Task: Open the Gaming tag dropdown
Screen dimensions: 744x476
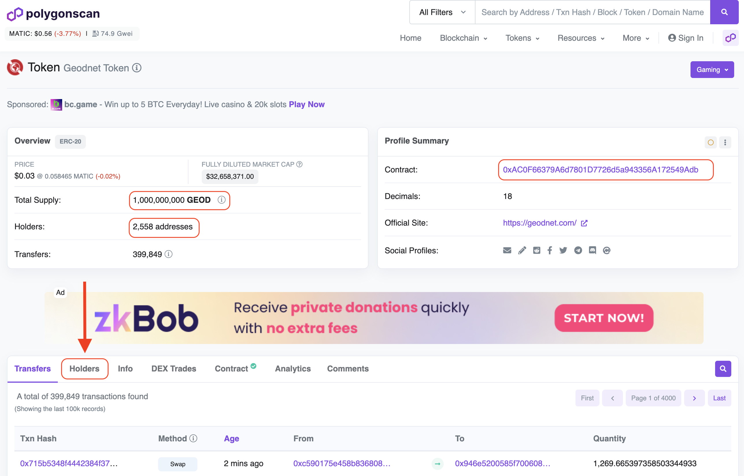Action: [x=712, y=70]
